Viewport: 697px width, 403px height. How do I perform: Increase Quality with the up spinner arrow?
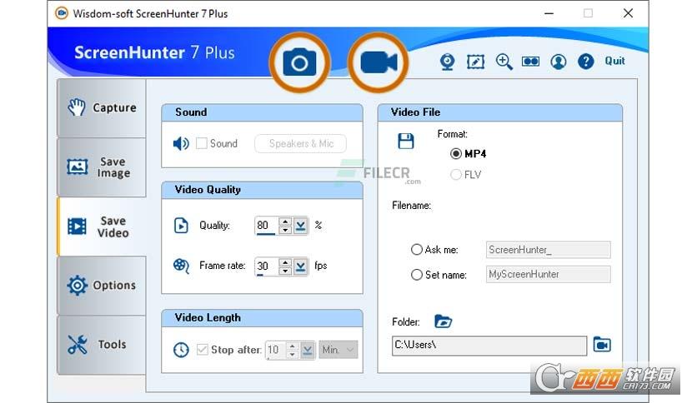[x=285, y=221]
